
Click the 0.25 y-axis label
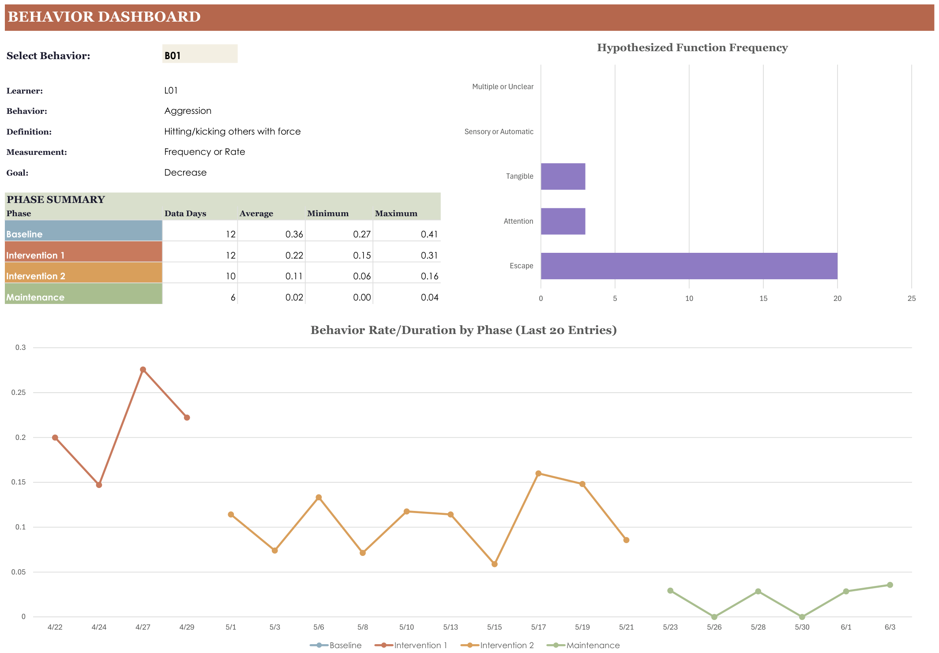[19, 393]
